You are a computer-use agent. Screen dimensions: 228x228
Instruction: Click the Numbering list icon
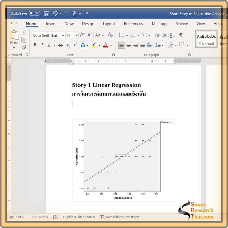click(133, 35)
